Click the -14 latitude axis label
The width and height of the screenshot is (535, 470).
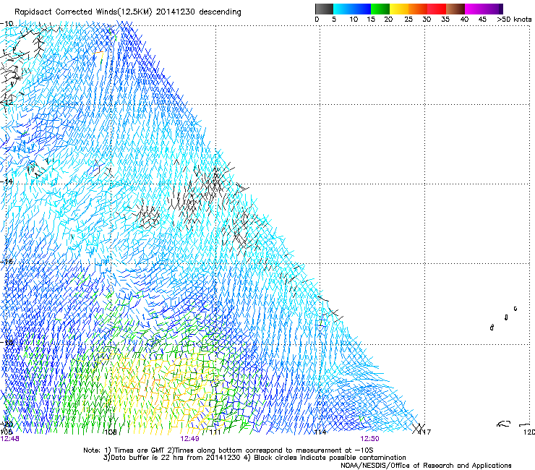[x=7, y=181]
